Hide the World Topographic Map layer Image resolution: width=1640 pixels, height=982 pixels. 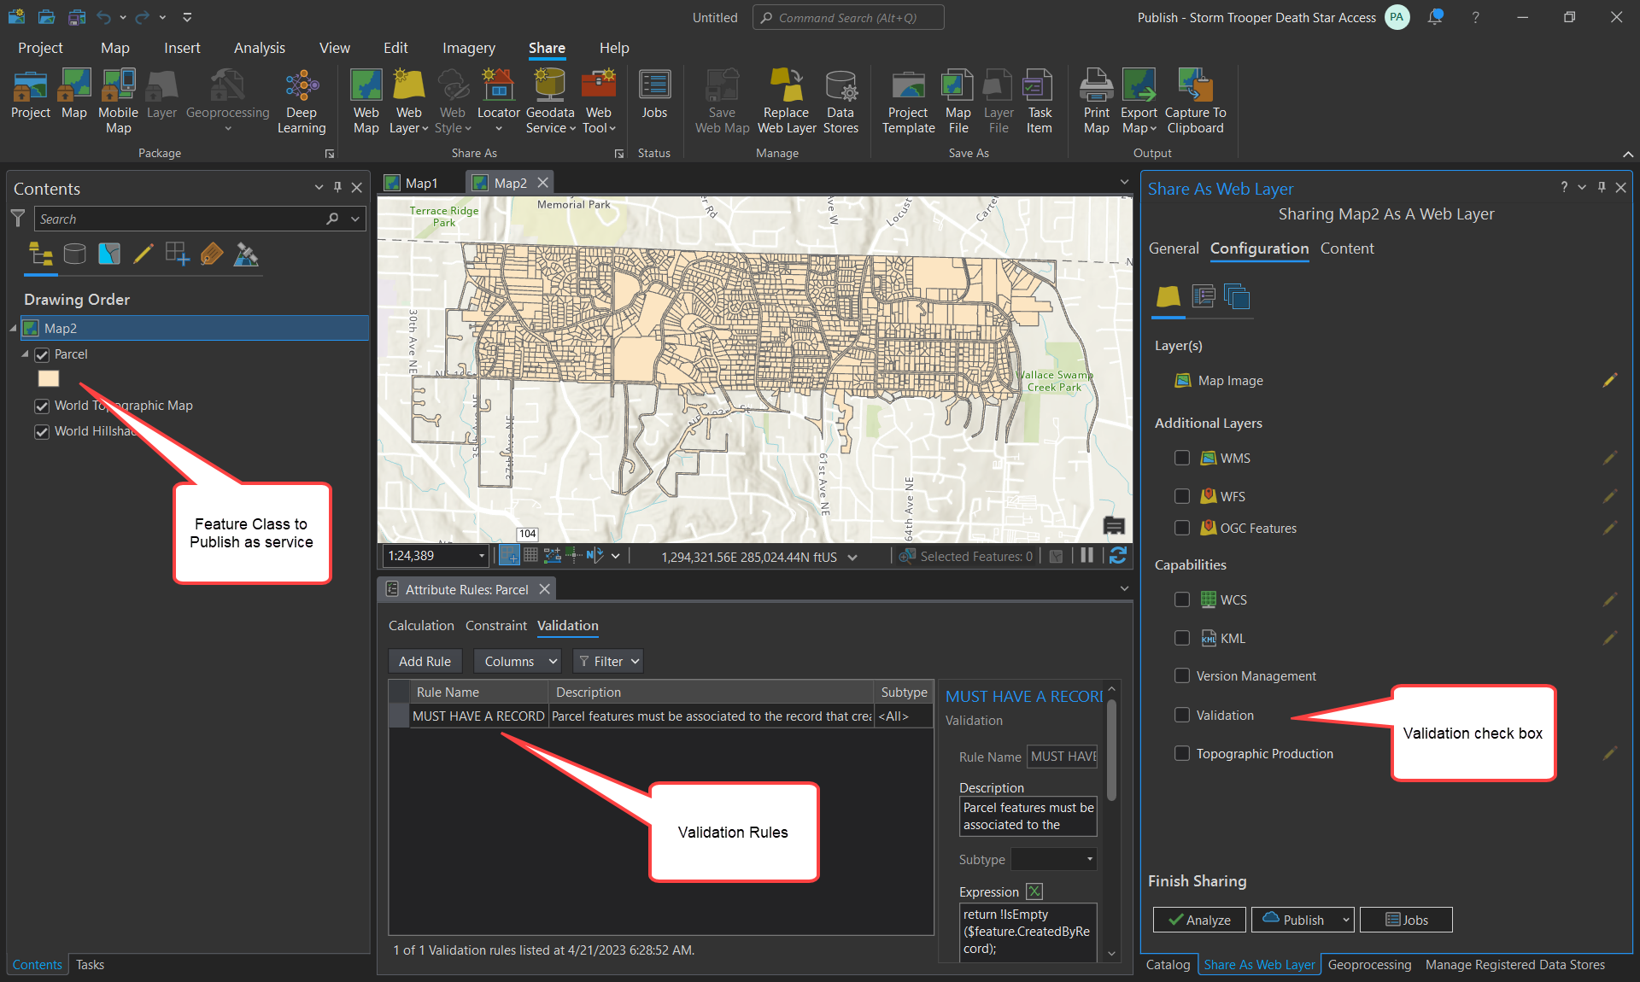[41, 406]
